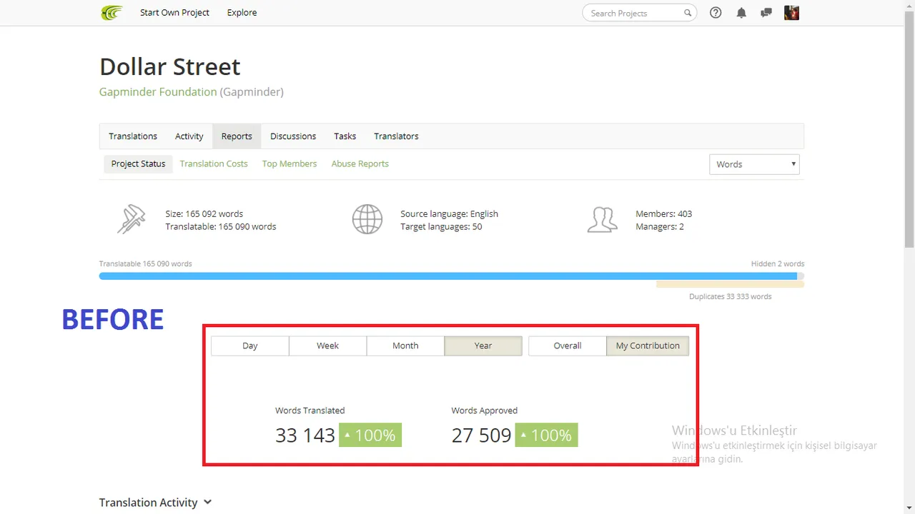Select the Day period toggle
This screenshot has width=915, height=514.
(x=250, y=346)
